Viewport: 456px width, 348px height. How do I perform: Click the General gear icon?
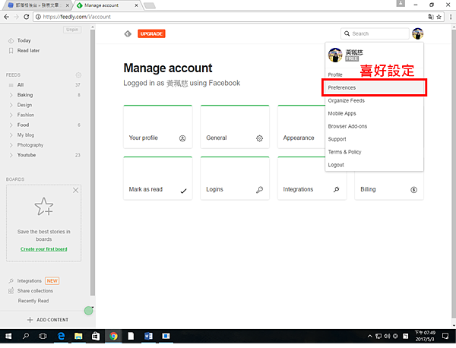259,138
